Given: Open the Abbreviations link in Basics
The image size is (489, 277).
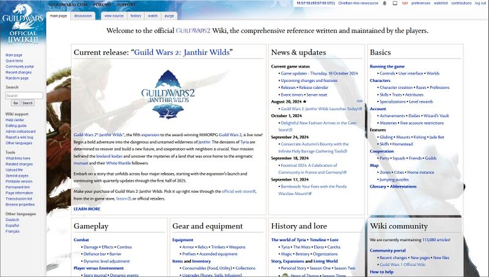Looking at the screenshot, I should tap(403, 187).
